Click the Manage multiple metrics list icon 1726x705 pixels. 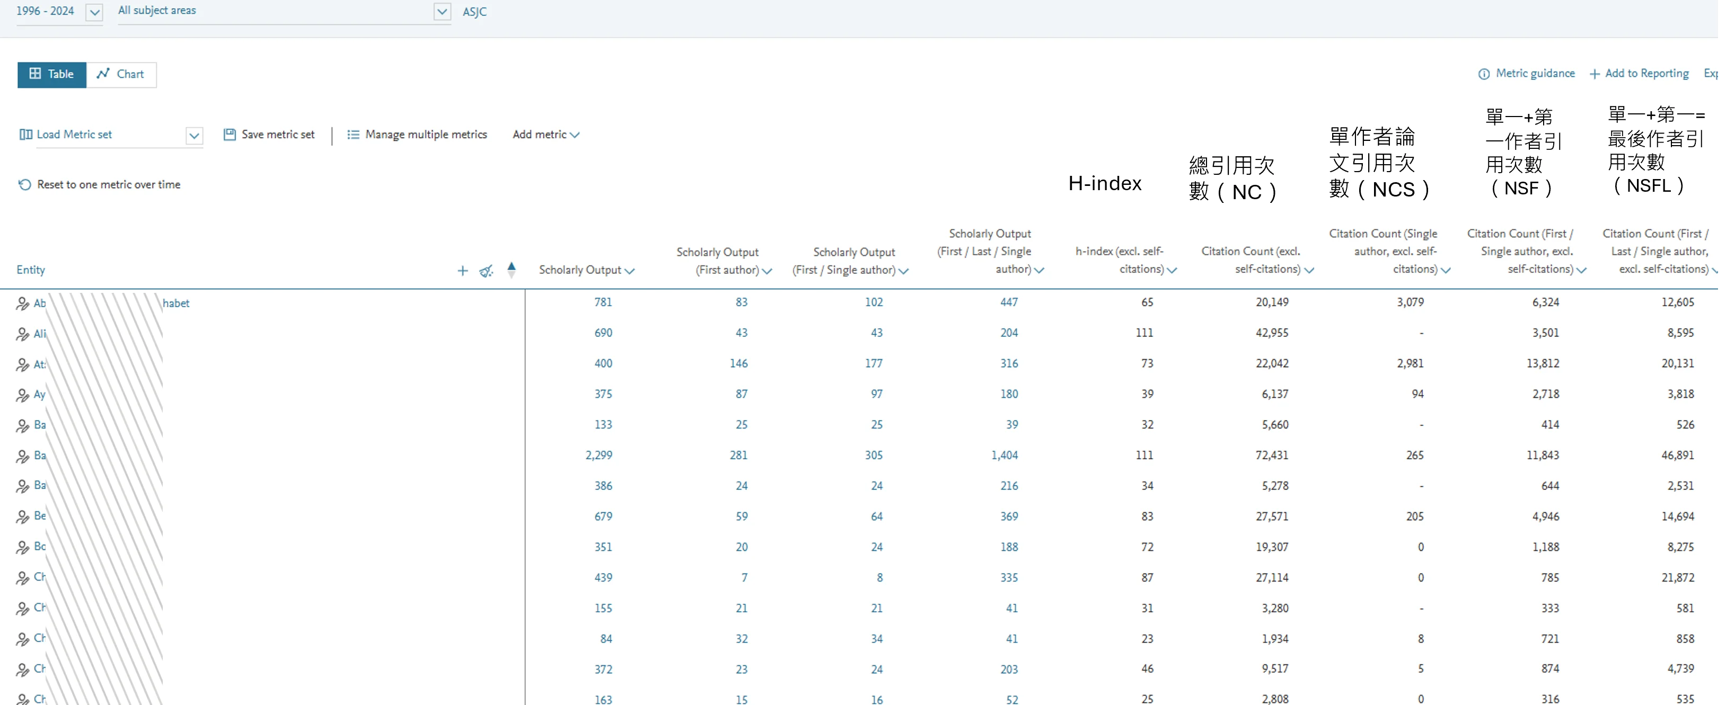pyautogui.click(x=353, y=135)
